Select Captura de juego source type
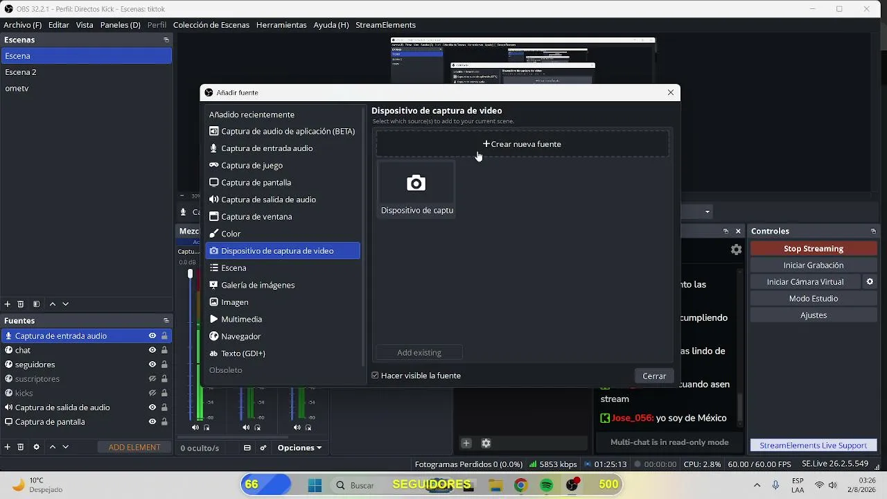This screenshot has height=499, width=887. click(283, 166)
